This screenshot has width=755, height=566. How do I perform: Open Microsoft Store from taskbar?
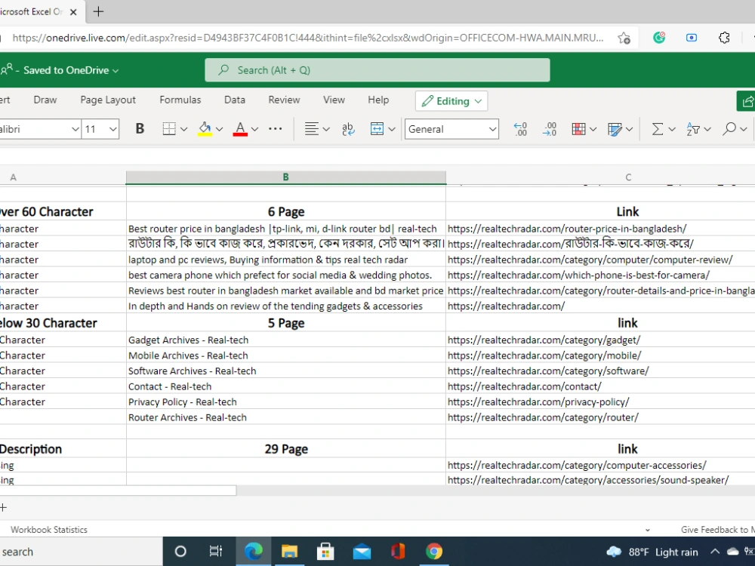pyautogui.click(x=325, y=552)
